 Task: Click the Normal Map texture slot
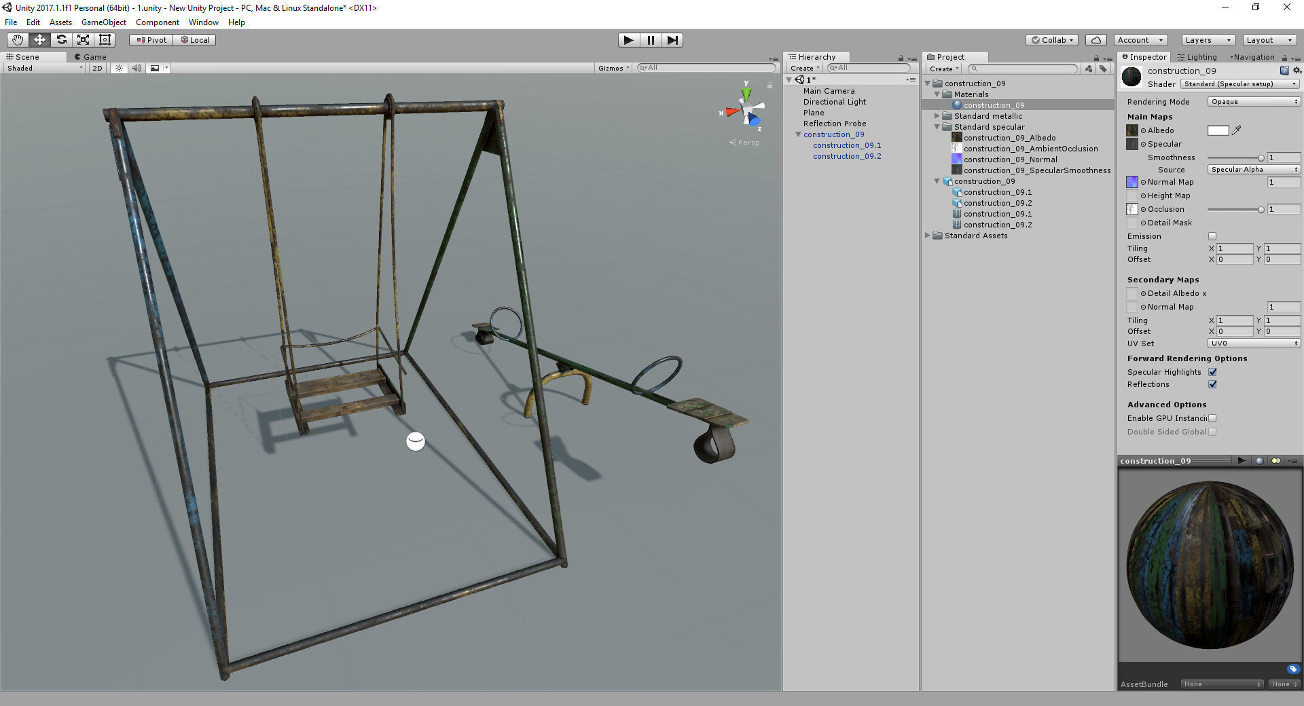(x=1132, y=182)
